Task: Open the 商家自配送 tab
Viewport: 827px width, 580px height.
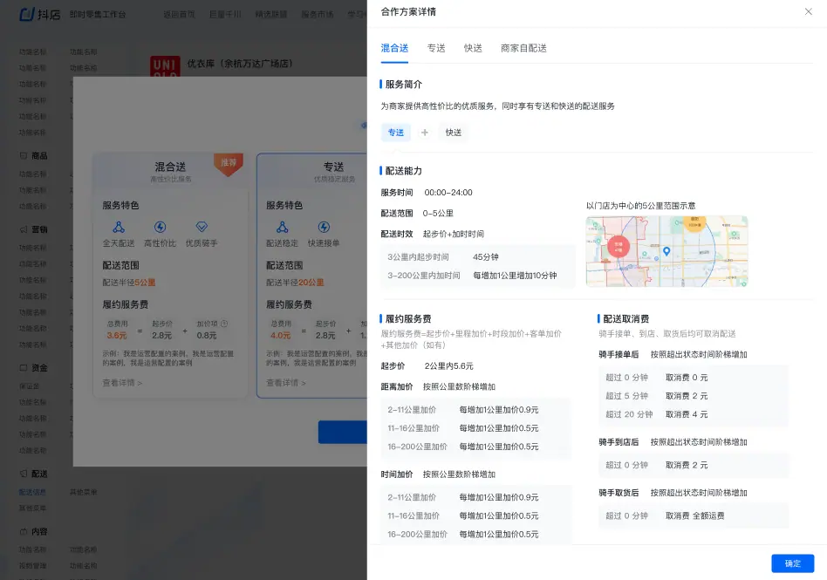Action: tap(523, 48)
